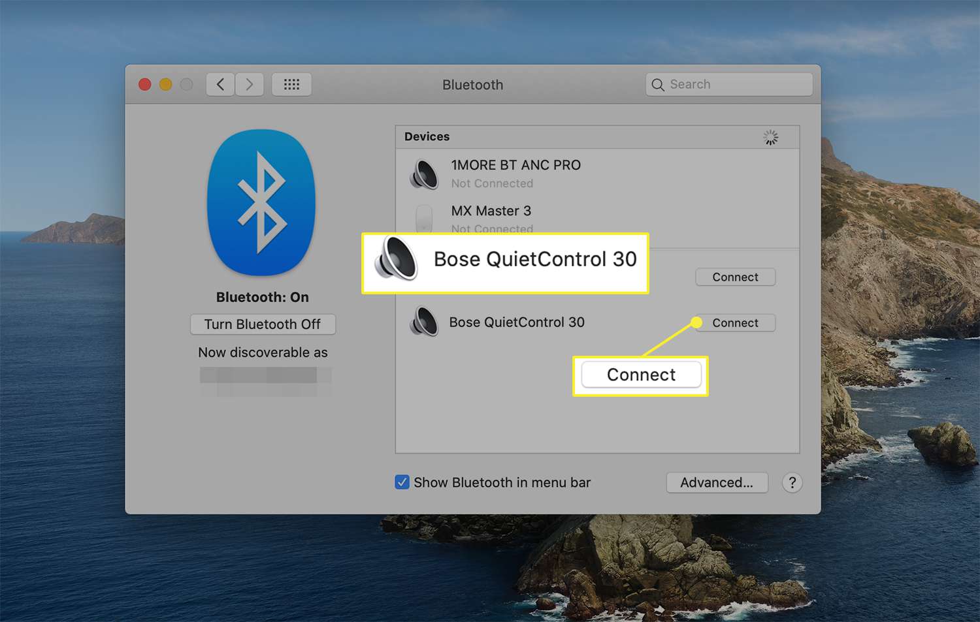
Task: Click the Bluetooth: On status label
Action: tap(263, 297)
